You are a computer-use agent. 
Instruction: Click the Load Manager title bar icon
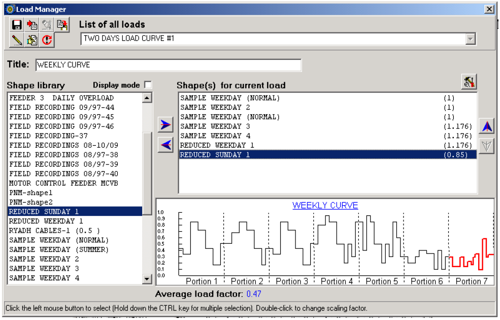[11, 9]
